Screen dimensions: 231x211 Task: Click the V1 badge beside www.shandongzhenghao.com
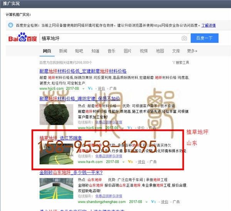(x=153, y=202)
